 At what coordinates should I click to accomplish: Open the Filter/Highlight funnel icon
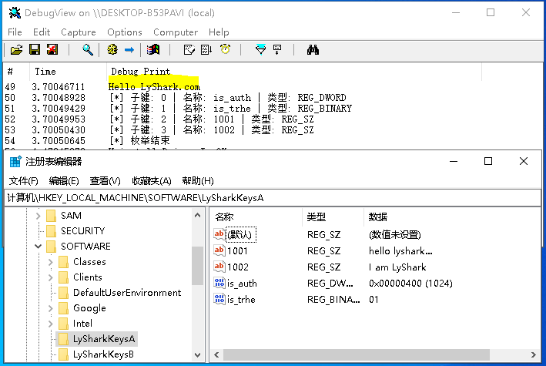[260, 50]
